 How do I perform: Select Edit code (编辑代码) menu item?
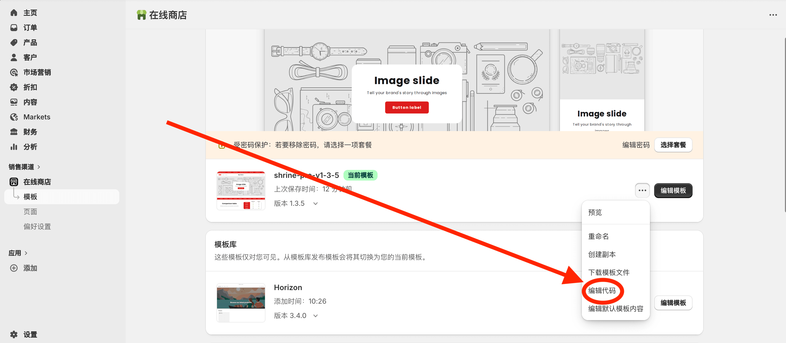pyautogui.click(x=602, y=290)
